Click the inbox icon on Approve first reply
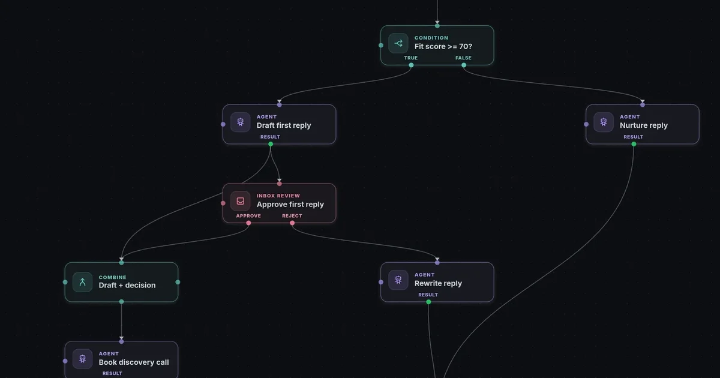 click(241, 201)
